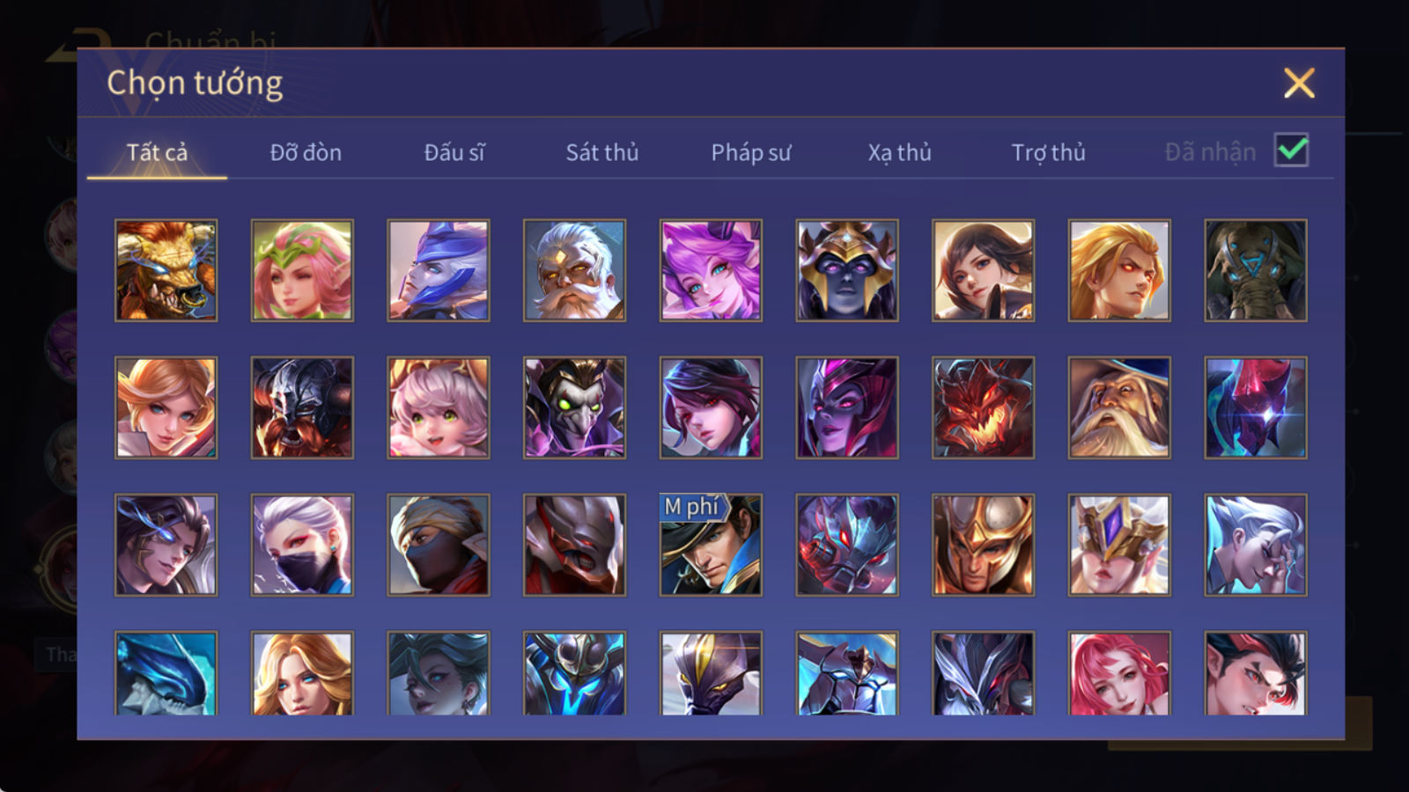Pick the white-bearded old warrior hero
Image resolution: width=1409 pixels, height=792 pixels.
[575, 270]
